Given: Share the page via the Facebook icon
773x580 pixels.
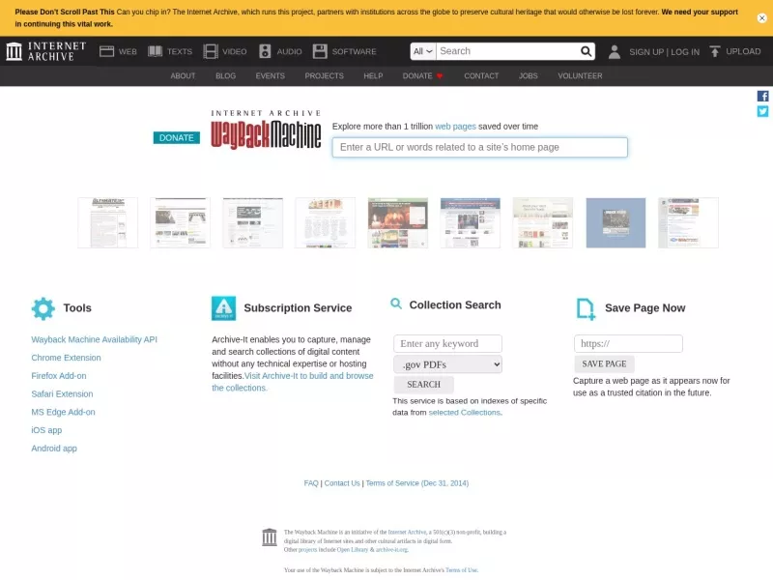Looking at the screenshot, I should tap(762, 96).
